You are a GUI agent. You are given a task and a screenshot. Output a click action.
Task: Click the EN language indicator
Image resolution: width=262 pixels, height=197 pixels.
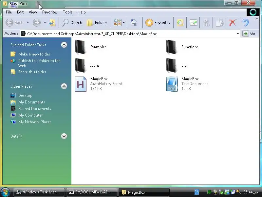pos(197,192)
